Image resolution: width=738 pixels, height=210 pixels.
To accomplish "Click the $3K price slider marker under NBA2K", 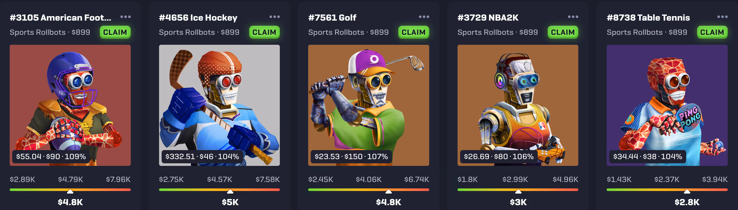I will [518, 192].
